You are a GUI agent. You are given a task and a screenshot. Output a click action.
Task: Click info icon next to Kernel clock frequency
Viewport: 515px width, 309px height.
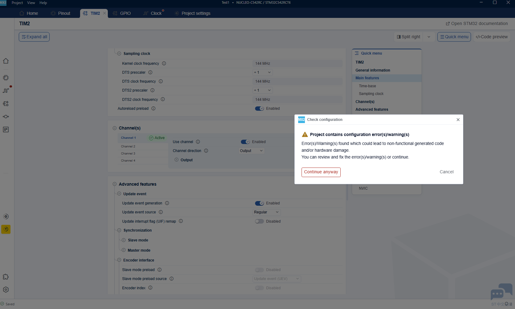[x=164, y=64]
